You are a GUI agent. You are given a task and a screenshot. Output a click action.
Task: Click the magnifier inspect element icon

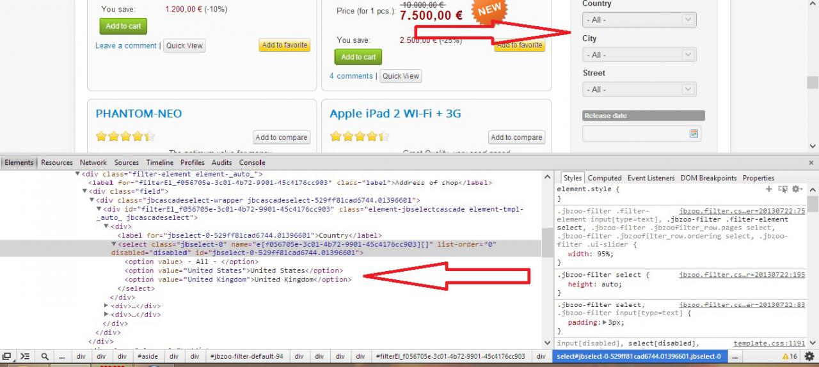coord(45,356)
